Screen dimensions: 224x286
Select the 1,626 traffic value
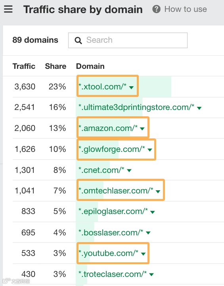pyautogui.click(x=25, y=149)
